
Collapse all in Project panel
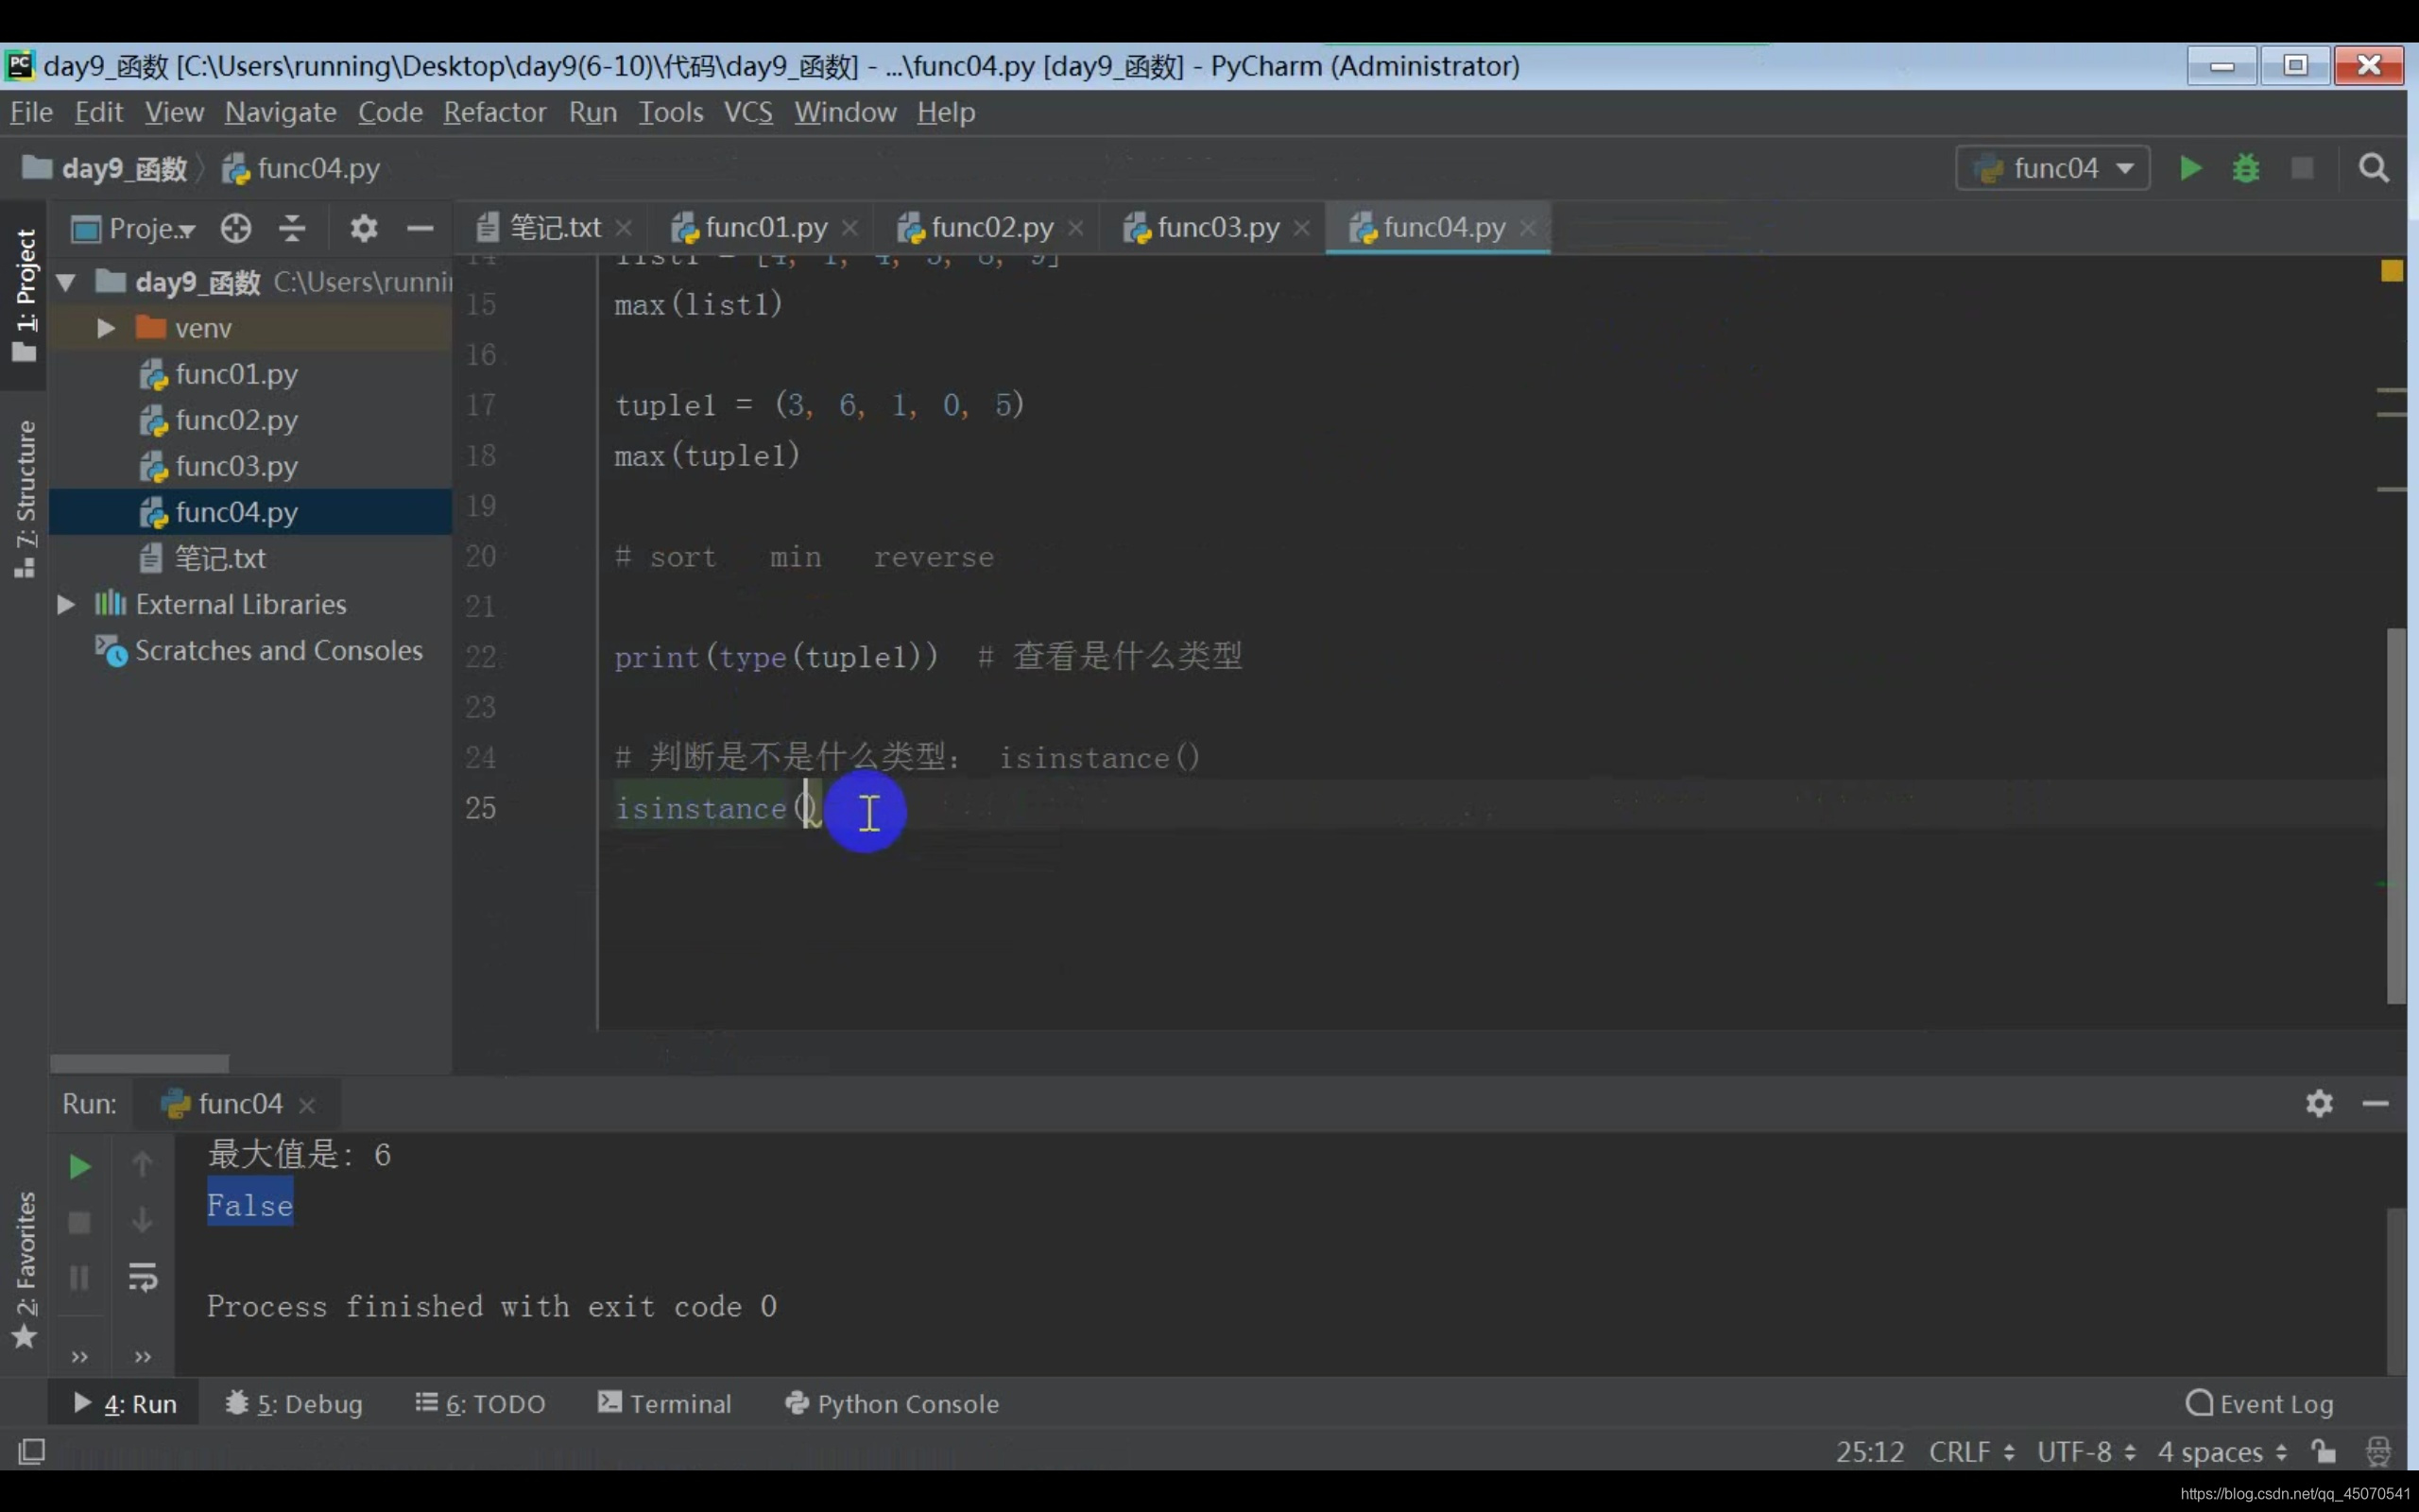(292, 229)
